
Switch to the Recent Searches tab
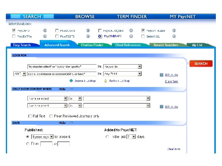166,45
